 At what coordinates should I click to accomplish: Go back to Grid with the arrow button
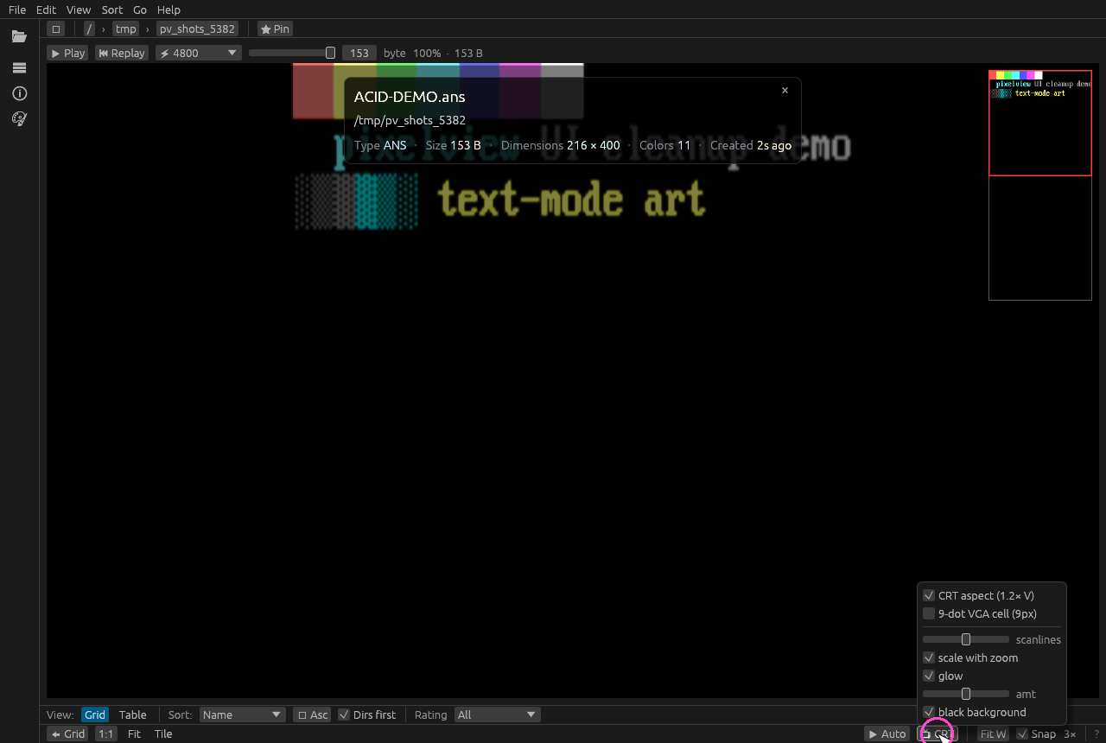68,733
